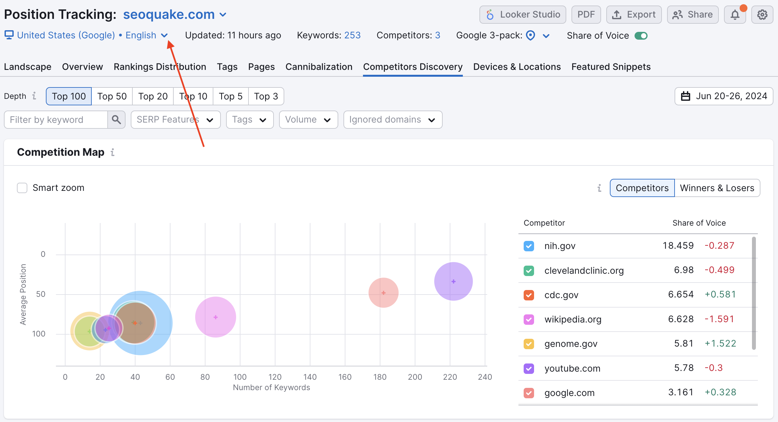Click the pink wikipedia.org bubble
Screen dimensions: 778x422
215,317
